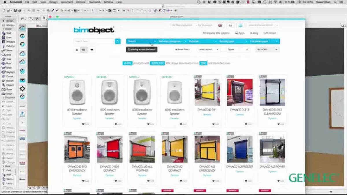347x195 pixels.
Task: Open the Latest added sort dropdown
Action: point(208,50)
